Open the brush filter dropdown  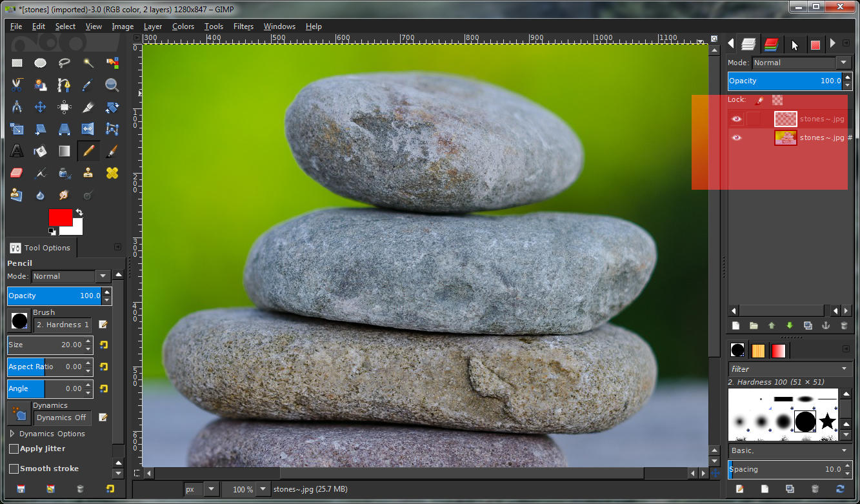click(790, 369)
